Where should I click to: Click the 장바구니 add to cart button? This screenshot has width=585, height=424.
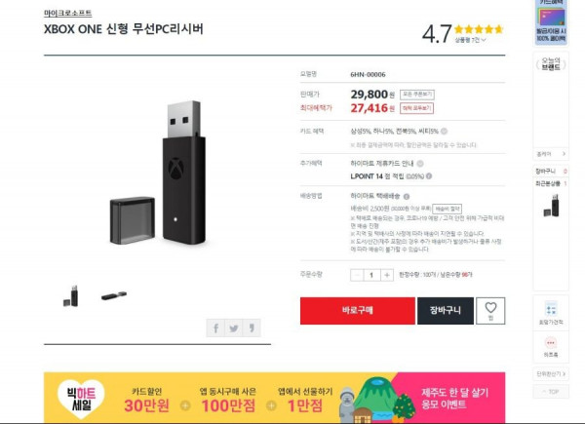point(446,311)
